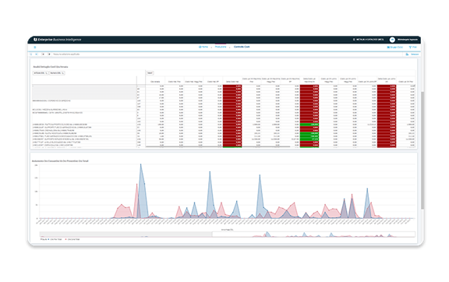This screenshot has height=282, width=449.
Task: Toggle the blue Ore Prev Totali legend
Action: point(55,239)
